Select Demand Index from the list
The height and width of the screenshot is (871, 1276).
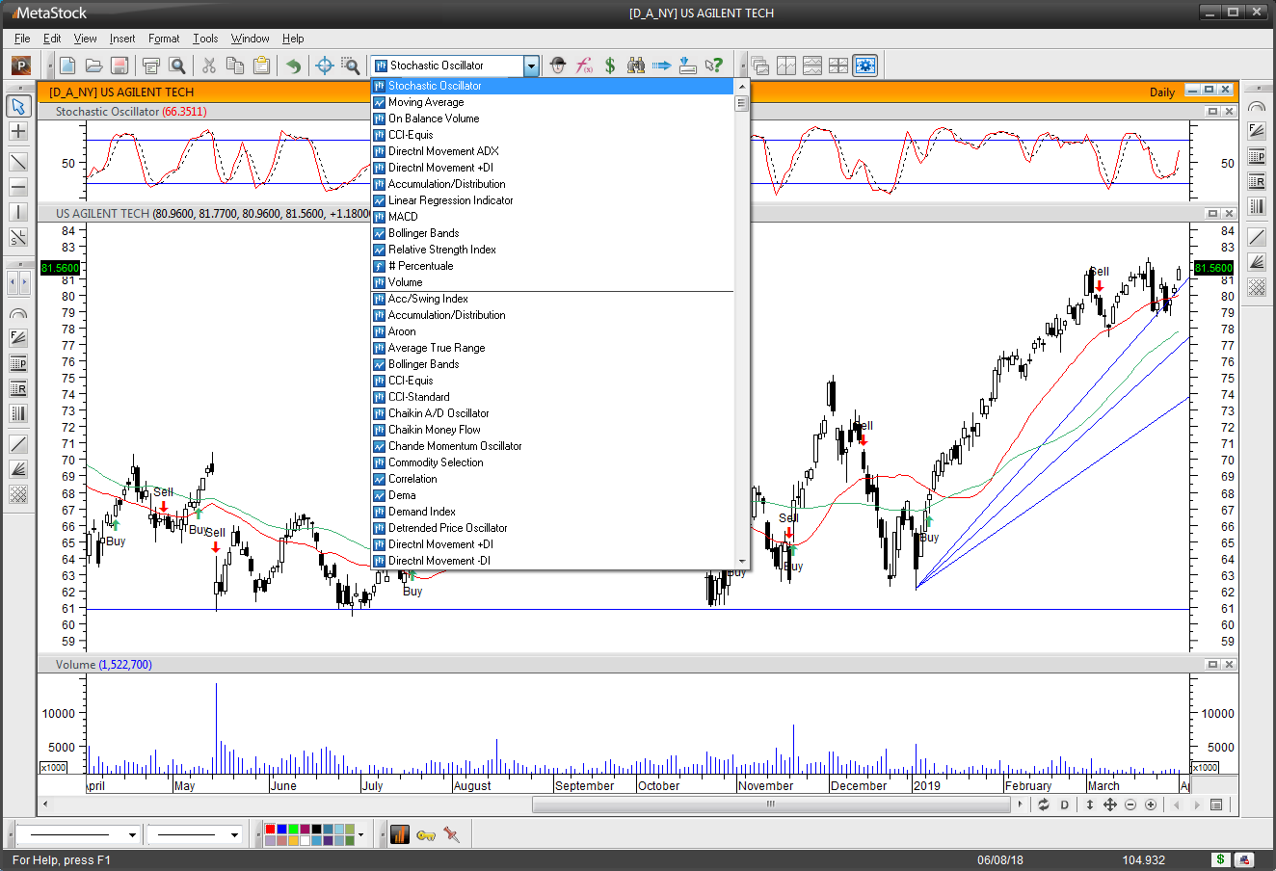point(552,512)
